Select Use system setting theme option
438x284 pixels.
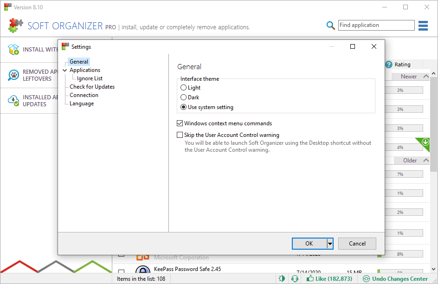click(183, 107)
